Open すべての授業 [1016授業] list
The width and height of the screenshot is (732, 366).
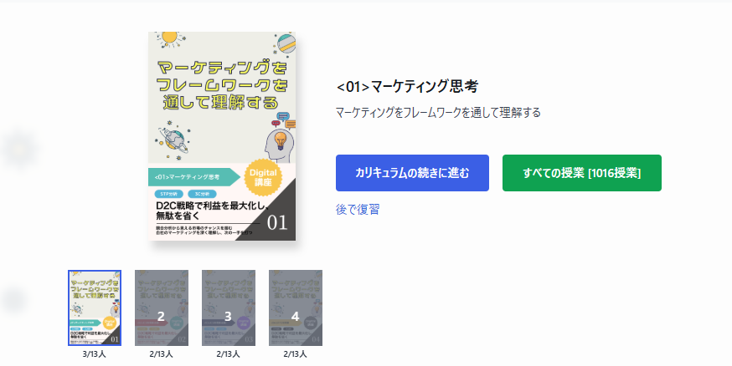click(582, 173)
